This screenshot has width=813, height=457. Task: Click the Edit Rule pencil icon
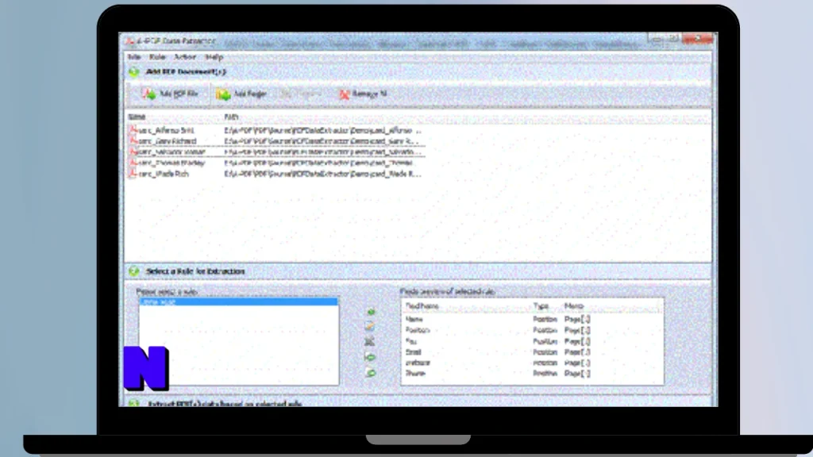[370, 326]
